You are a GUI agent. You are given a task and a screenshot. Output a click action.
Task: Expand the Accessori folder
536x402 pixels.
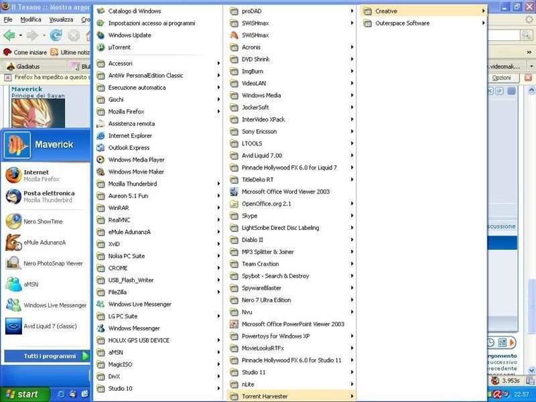(x=157, y=64)
